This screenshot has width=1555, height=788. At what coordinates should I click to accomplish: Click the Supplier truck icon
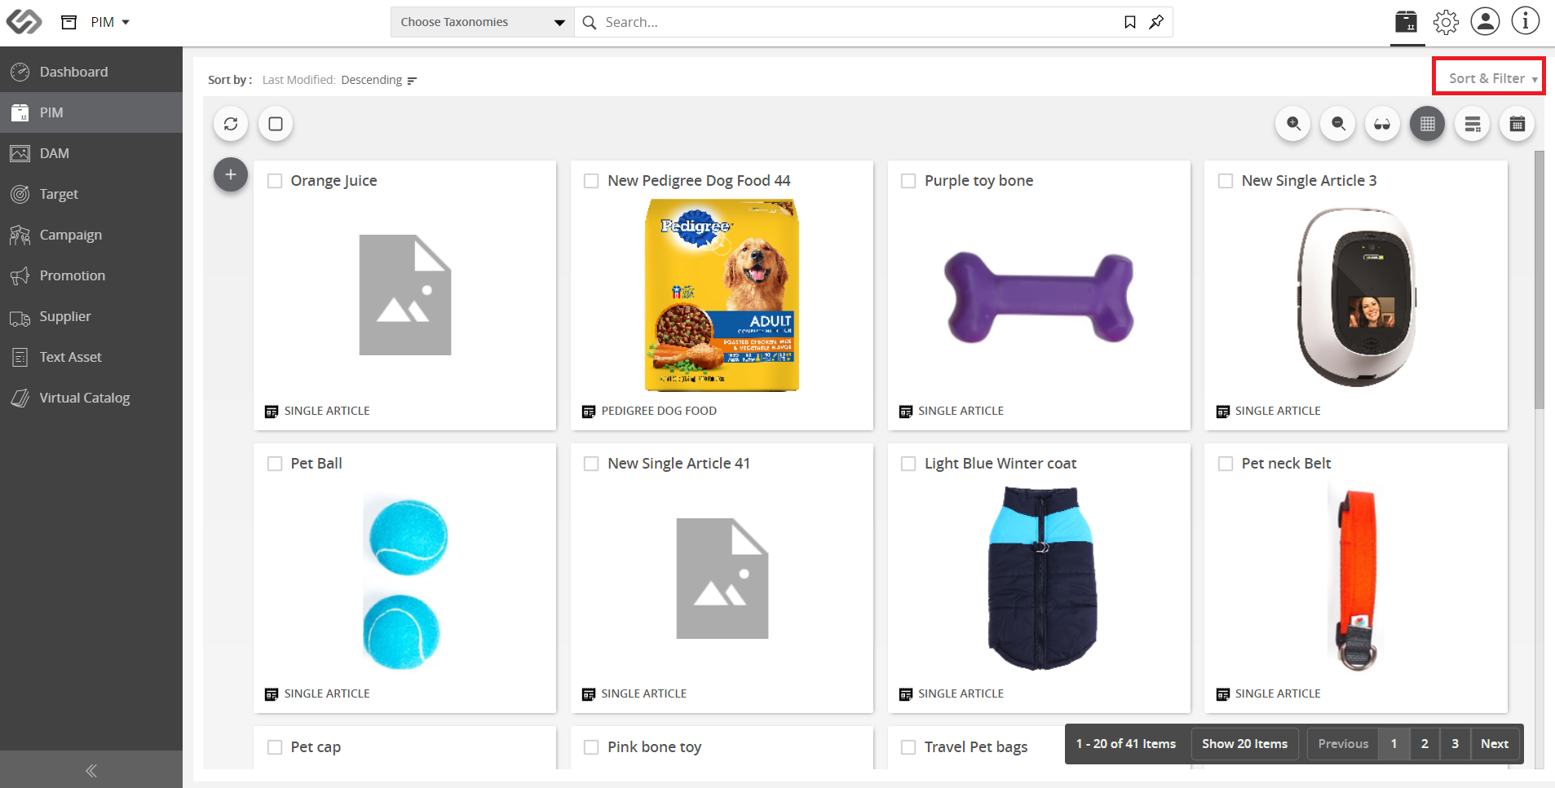pyautogui.click(x=20, y=318)
